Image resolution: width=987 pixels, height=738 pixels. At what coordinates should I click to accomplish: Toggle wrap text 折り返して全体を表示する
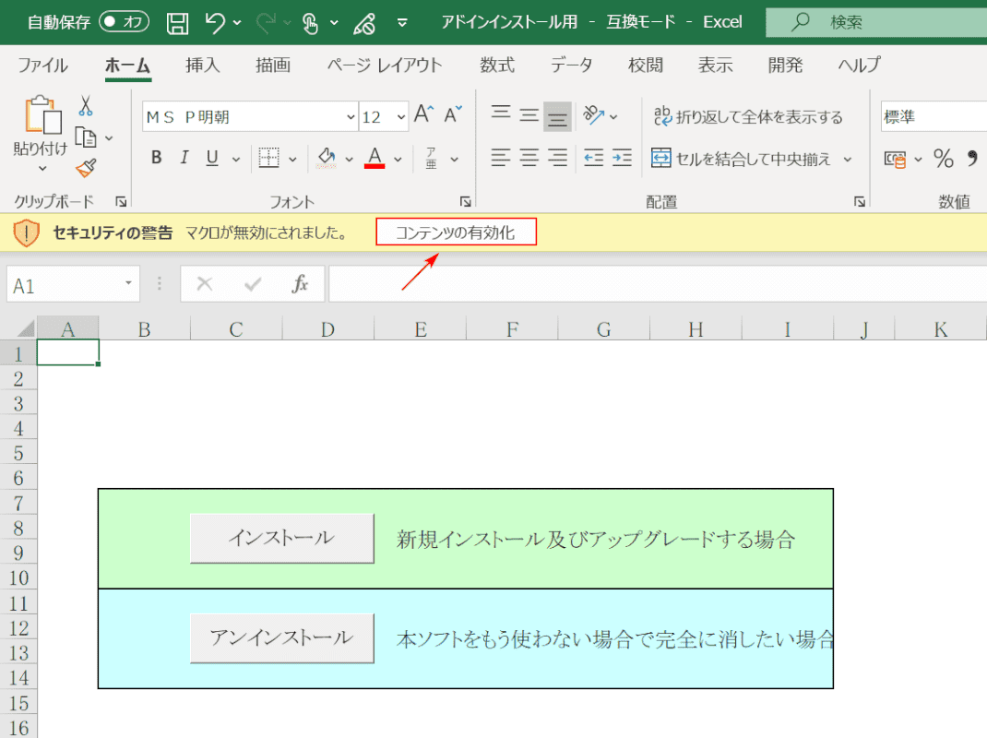[x=748, y=116]
